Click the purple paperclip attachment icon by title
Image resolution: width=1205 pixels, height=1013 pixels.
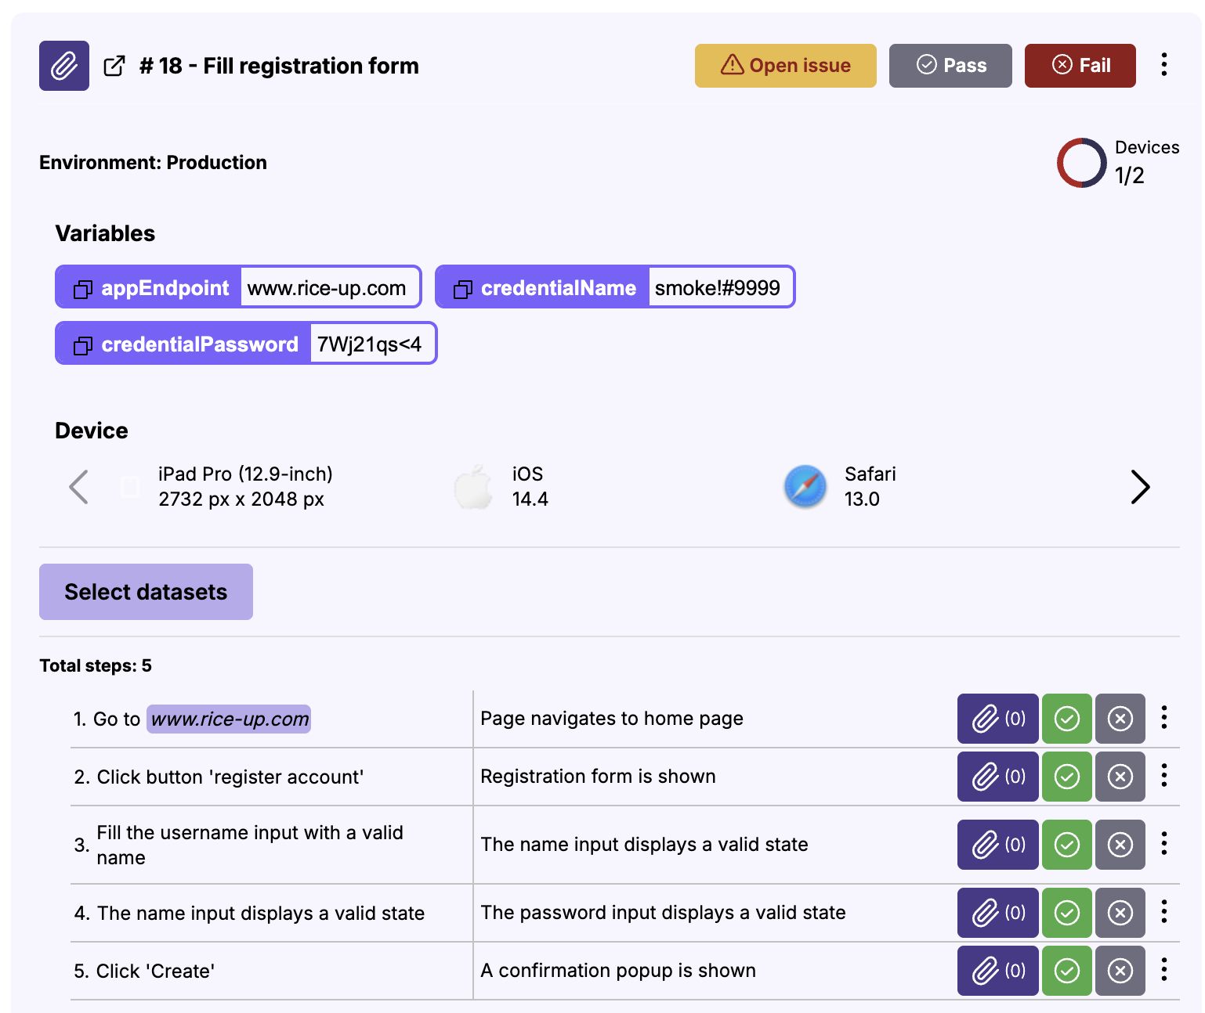[x=64, y=66]
